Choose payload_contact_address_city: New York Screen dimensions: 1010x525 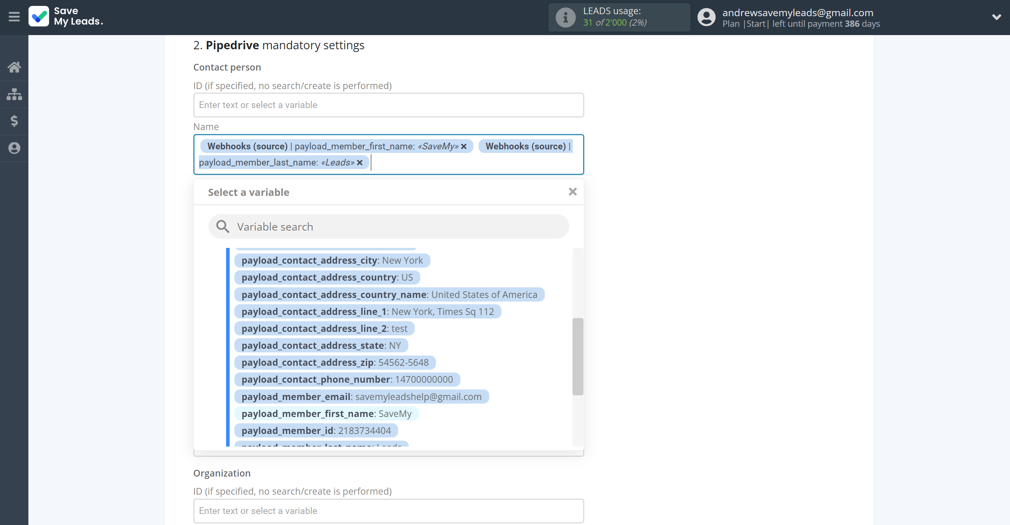pyautogui.click(x=332, y=261)
